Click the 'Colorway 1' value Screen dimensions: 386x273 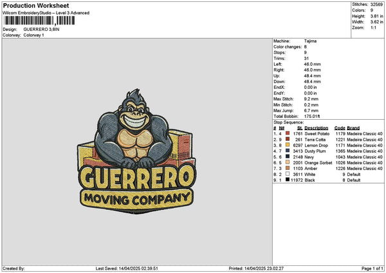[33, 35]
